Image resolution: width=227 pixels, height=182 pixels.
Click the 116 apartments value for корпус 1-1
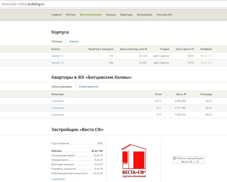[x=111, y=56]
